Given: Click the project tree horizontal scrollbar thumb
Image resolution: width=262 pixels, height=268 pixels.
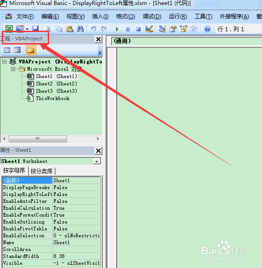Looking at the screenshot, I should [38, 139].
